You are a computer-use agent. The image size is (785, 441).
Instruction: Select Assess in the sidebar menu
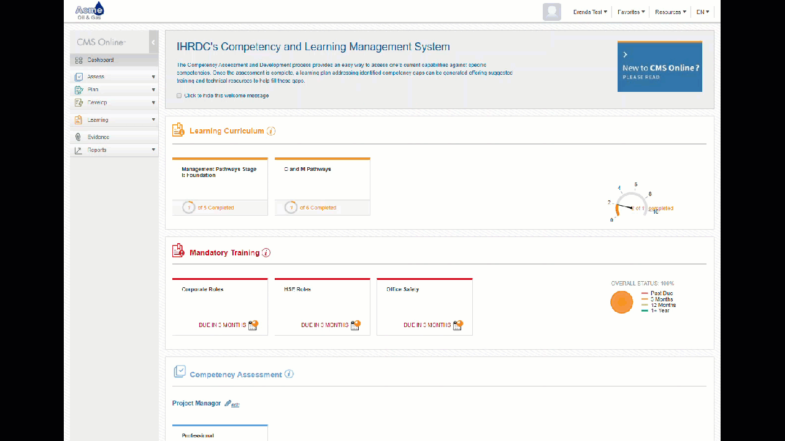114,77
